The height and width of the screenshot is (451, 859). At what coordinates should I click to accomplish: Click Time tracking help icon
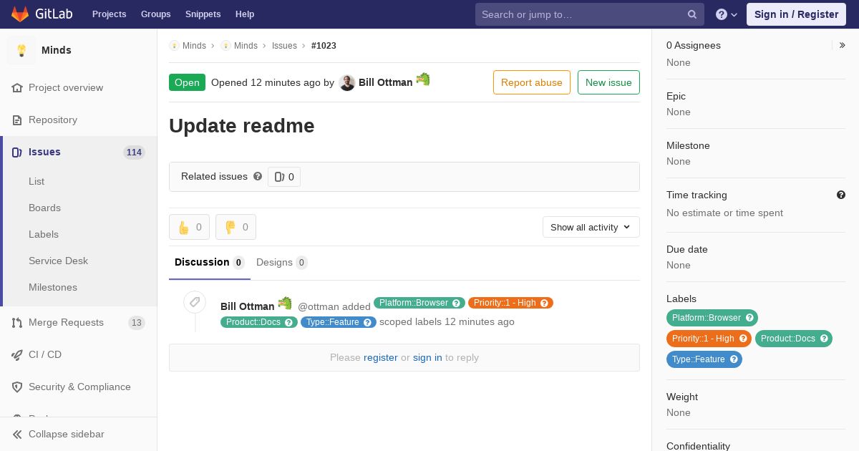(x=841, y=195)
